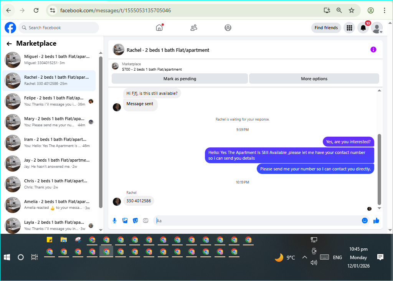Show hidden tray icons chevron
The width and height of the screenshot is (393, 281).
tap(304, 257)
